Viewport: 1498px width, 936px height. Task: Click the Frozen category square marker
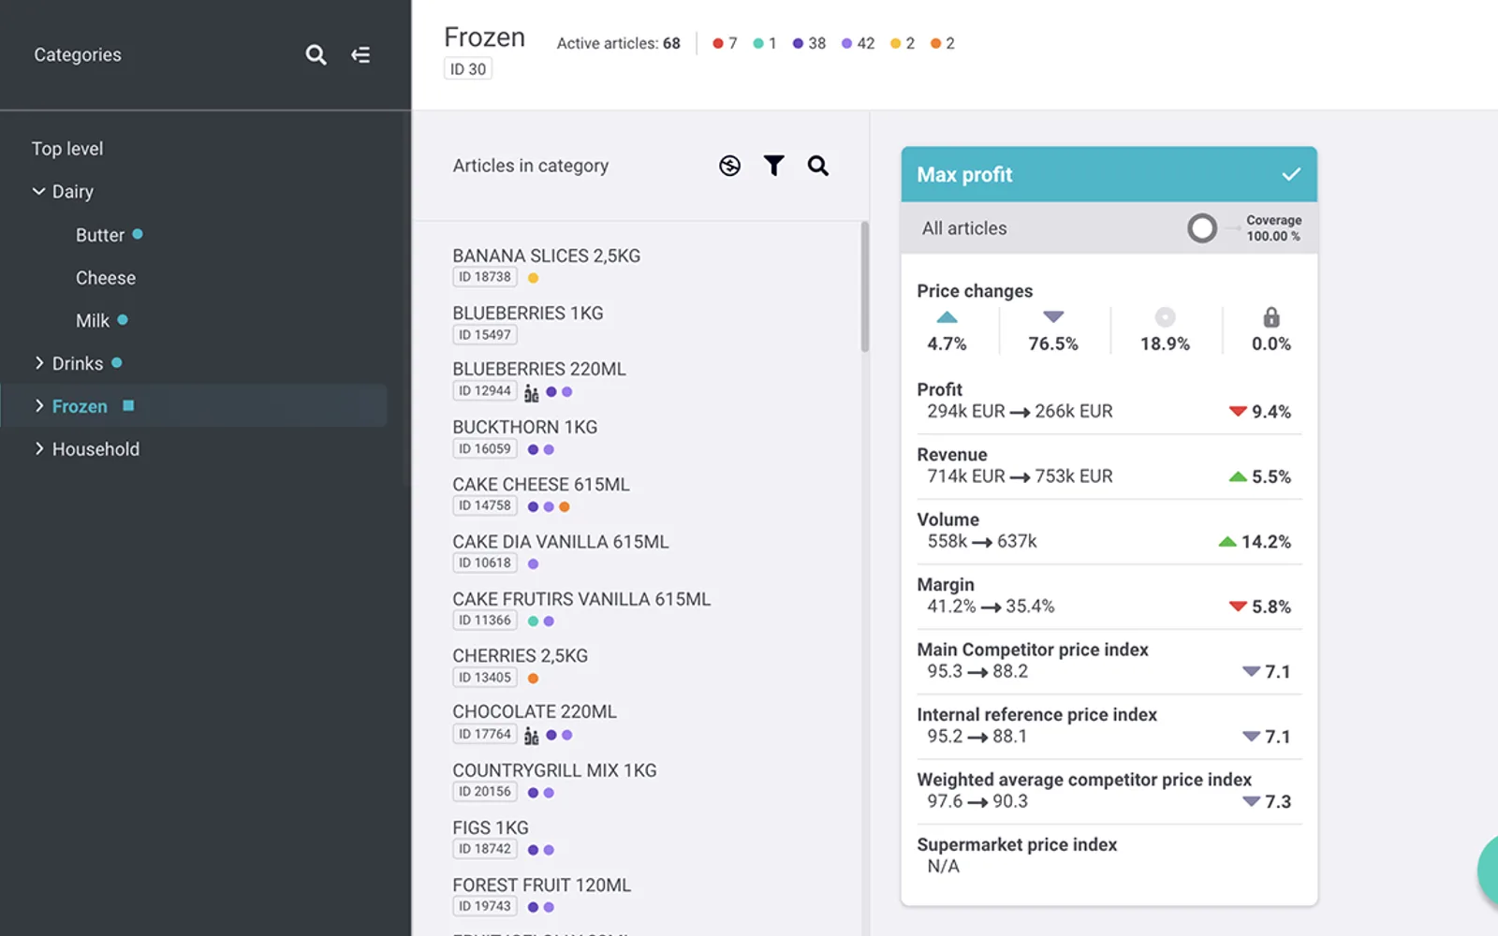128,405
